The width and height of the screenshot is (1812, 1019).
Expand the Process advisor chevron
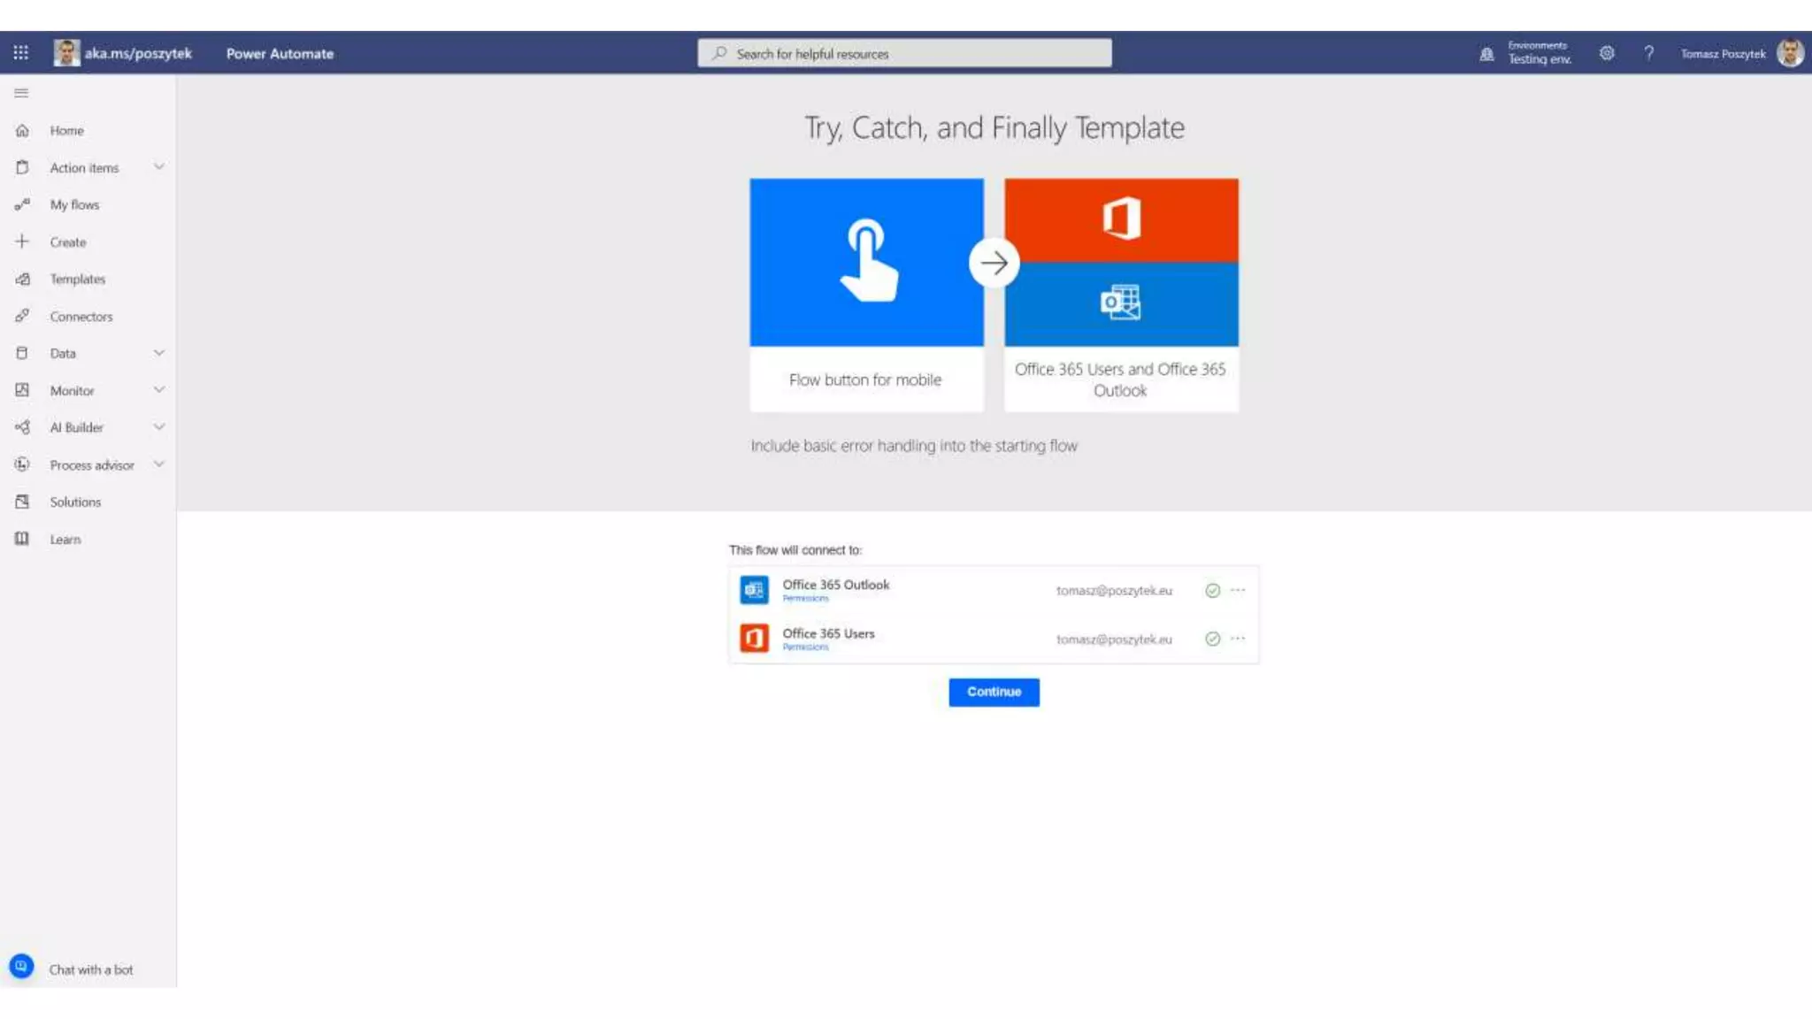pyautogui.click(x=159, y=464)
